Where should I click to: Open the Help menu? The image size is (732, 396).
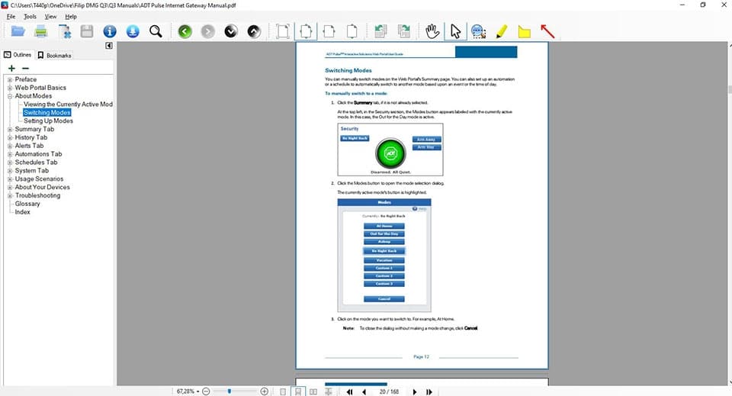71,16
